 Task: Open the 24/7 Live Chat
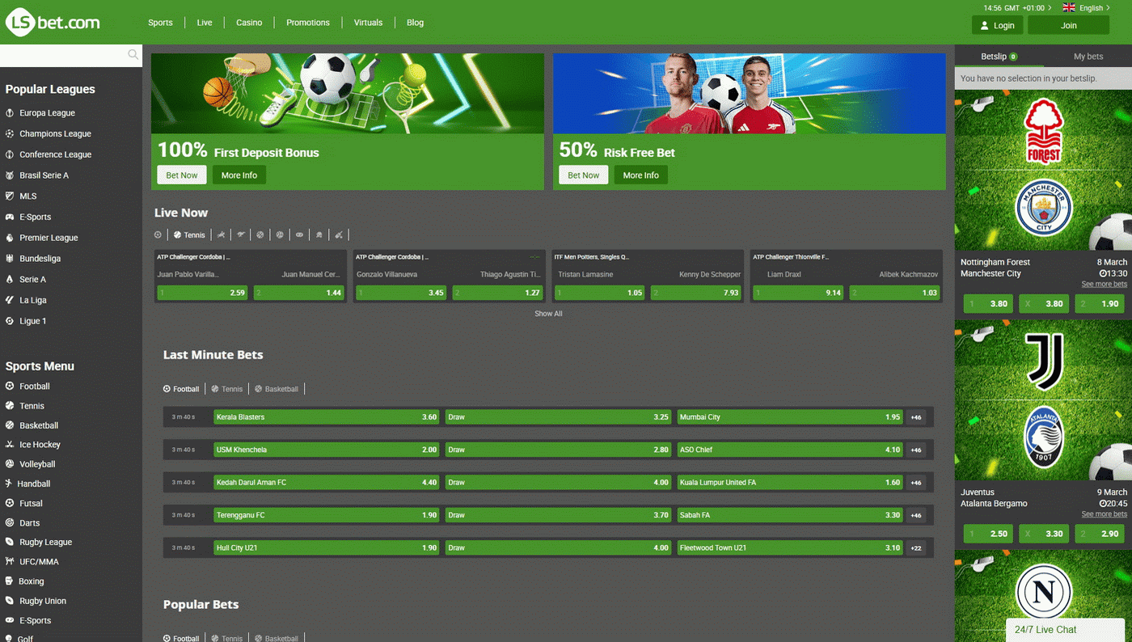point(1044,629)
